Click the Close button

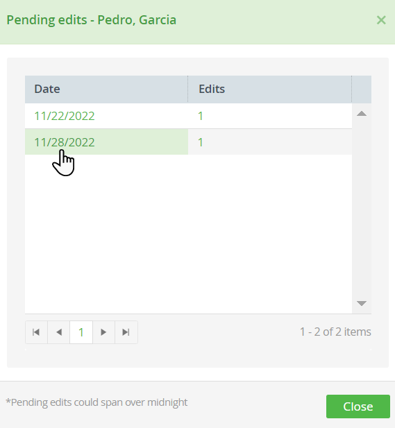point(358,406)
